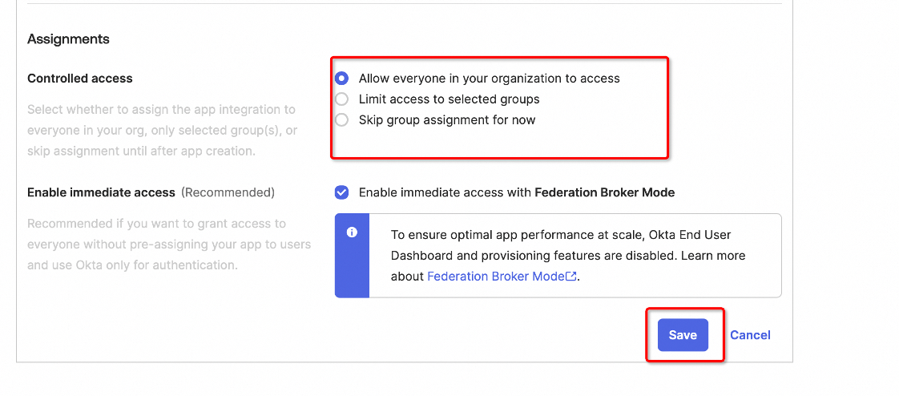This screenshot has height=396, width=899.
Task: Click the info icon in blue banner
Action: coord(351,232)
